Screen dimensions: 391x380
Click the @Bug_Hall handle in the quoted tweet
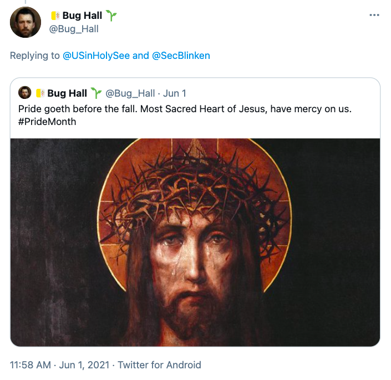click(x=130, y=93)
